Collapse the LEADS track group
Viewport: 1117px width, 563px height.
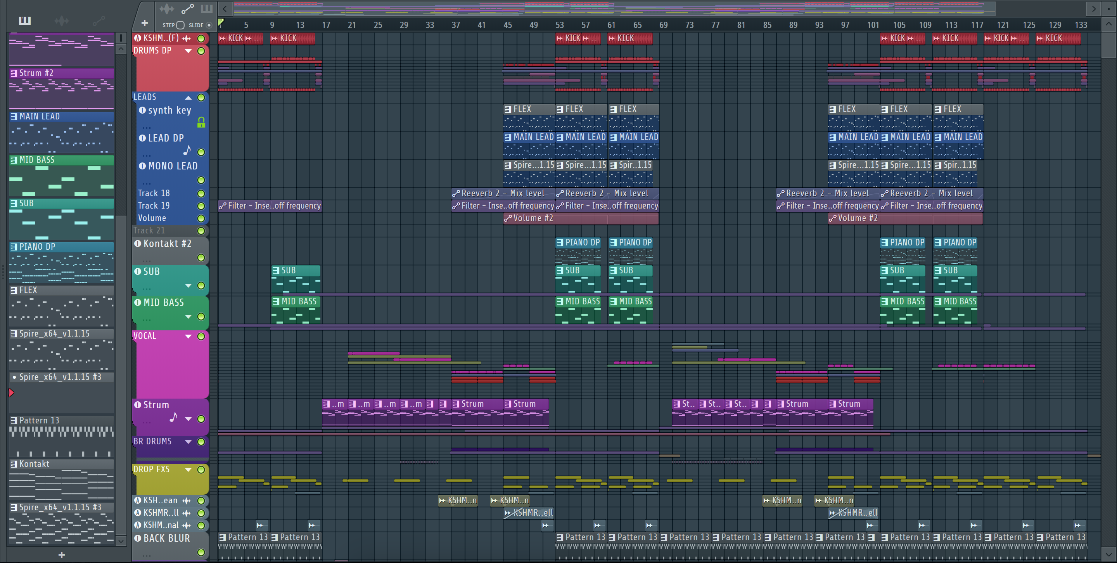[188, 98]
